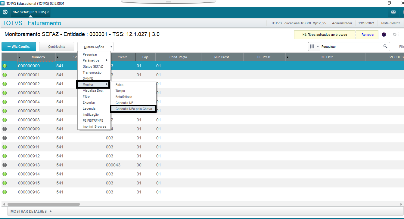Screen dimensions: 404x219
Task: Click the Administrador user label
Action: pos(342,23)
